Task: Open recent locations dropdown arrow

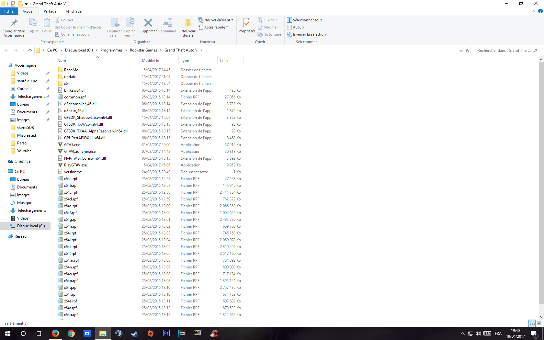Action: point(23,50)
